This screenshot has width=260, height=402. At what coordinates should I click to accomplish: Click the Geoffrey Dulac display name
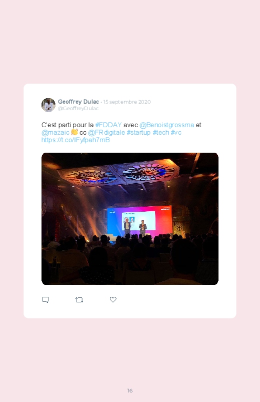pos(78,102)
